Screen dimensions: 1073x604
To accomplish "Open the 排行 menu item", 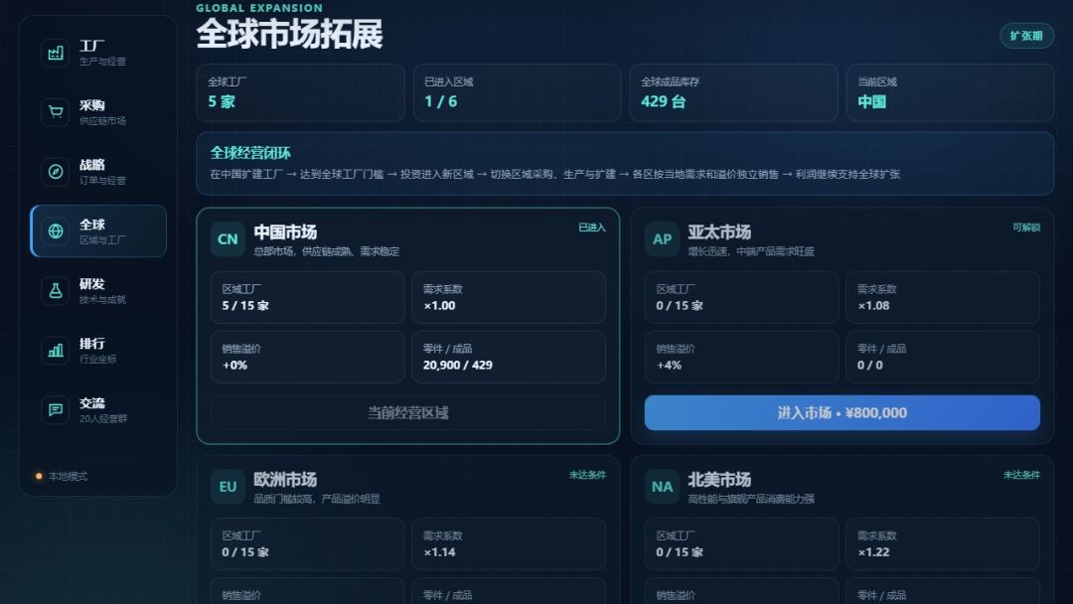I will (98, 351).
